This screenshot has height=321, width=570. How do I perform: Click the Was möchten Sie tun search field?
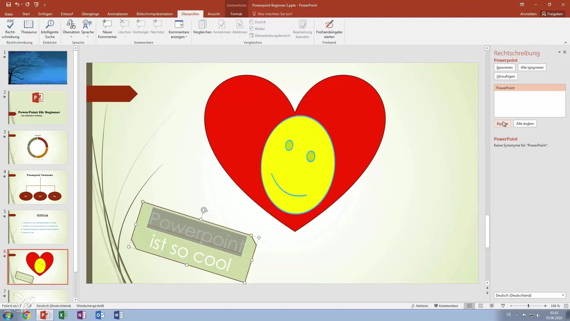click(275, 14)
